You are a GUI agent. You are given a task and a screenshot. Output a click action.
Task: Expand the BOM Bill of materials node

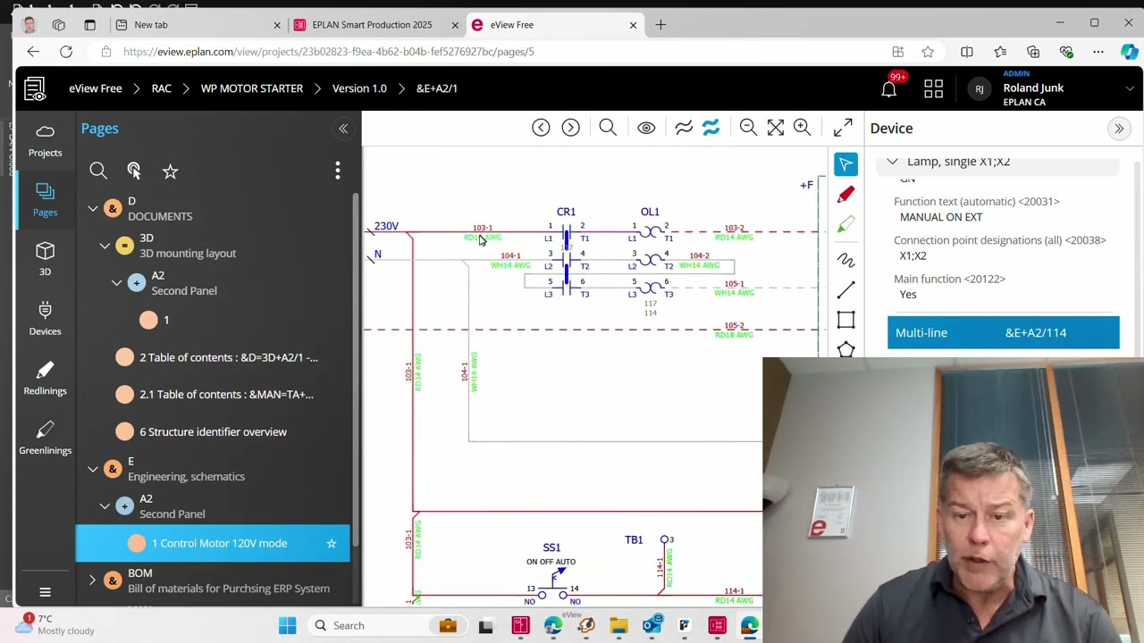click(92, 580)
